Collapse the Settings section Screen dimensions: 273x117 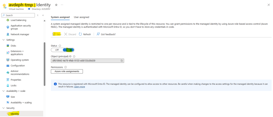point(4,40)
